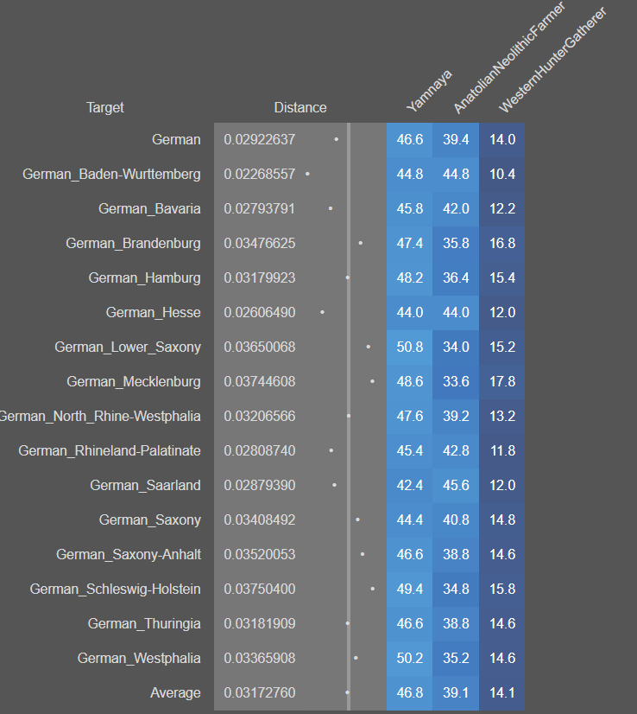
Task: Click the WesternHunterGatherer column header
Action: point(552,60)
